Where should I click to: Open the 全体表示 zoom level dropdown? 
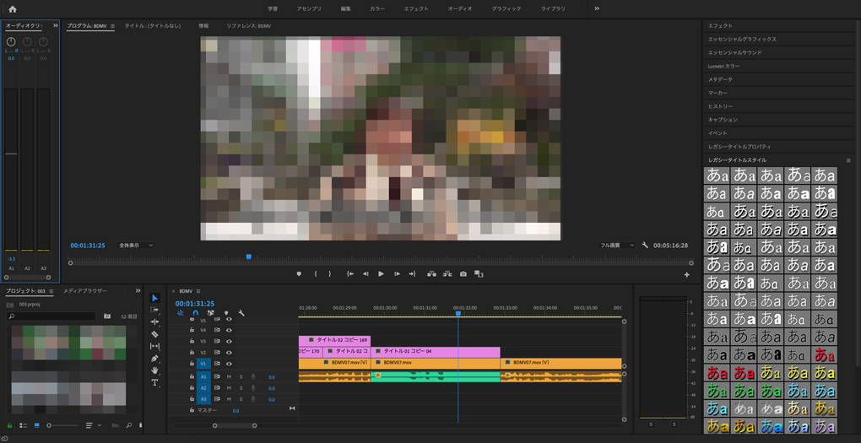tap(136, 246)
